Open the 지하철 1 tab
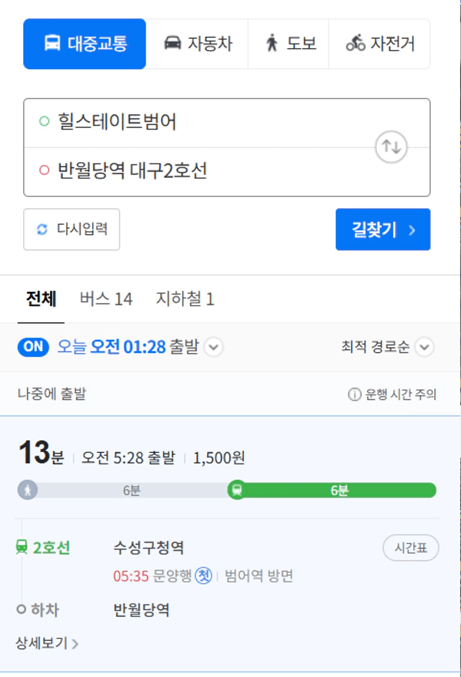461x677 pixels. [185, 299]
